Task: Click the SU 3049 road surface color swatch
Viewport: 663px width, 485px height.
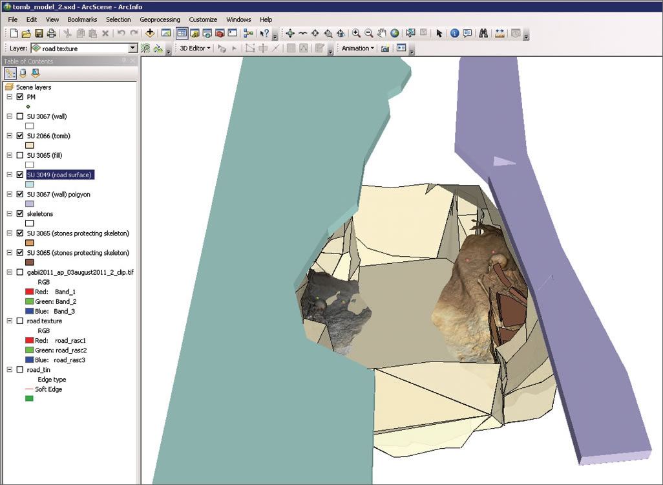Action: [29, 184]
